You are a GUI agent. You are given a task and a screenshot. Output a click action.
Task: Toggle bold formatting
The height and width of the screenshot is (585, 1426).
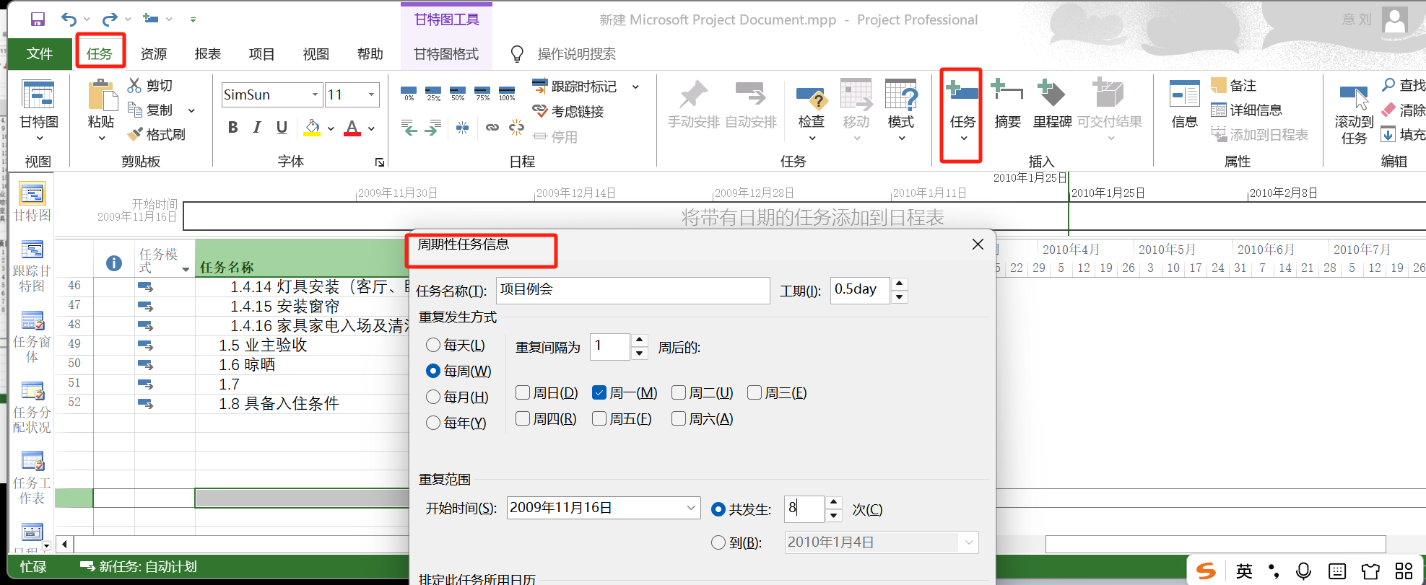pyautogui.click(x=232, y=128)
